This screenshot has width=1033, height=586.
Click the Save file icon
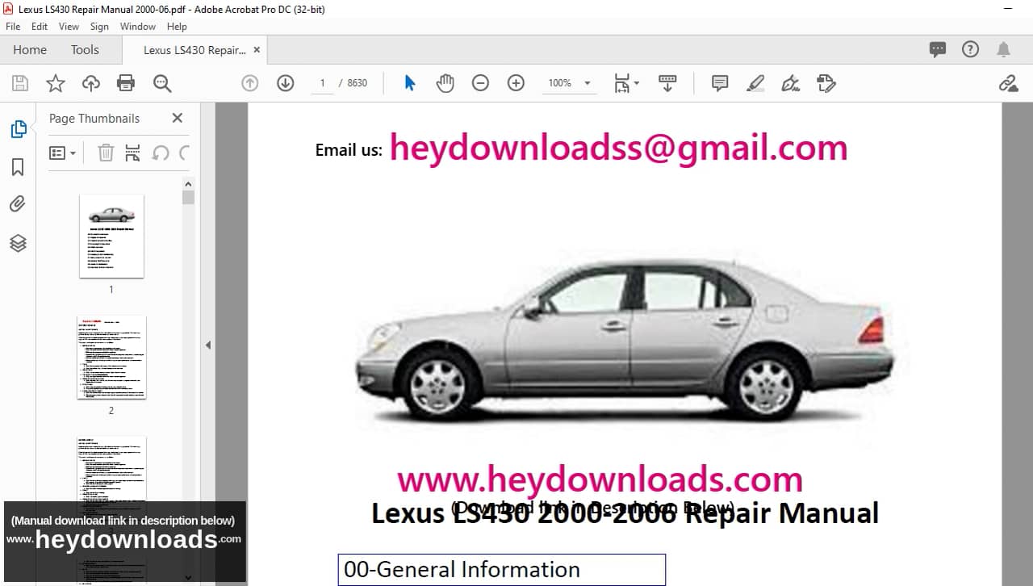(x=20, y=83)
